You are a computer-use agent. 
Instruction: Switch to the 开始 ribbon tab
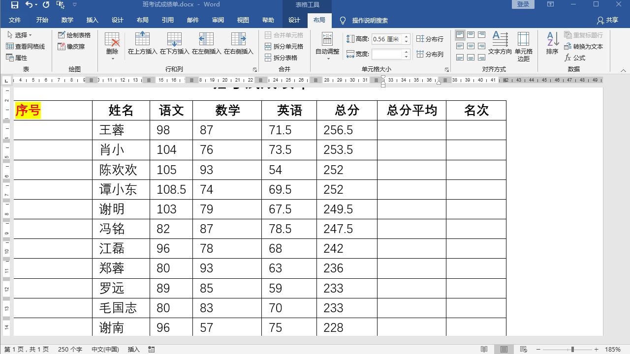coord(42,20)
